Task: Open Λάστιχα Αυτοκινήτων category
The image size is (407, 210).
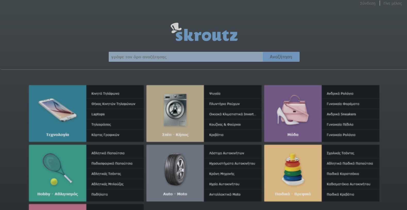Action: click(227, 153)
